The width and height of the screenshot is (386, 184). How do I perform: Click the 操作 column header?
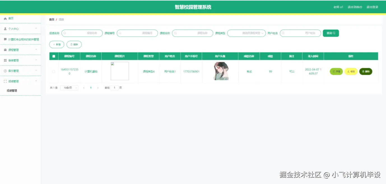click(351, 56)
